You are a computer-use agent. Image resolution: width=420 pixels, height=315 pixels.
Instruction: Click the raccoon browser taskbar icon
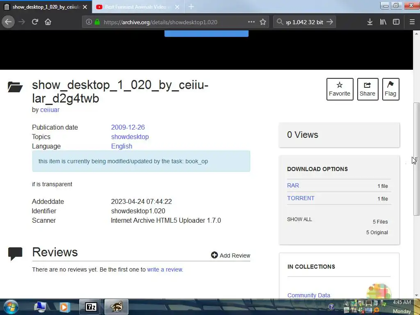tap(116, 307)
